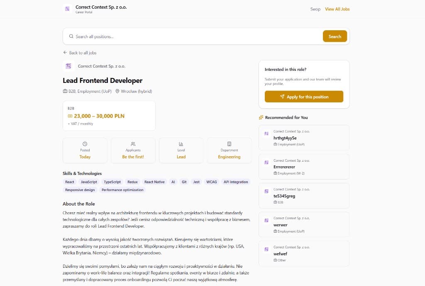
Task: Click the banknote icon beside the salary range
Action: pos(70,116)
